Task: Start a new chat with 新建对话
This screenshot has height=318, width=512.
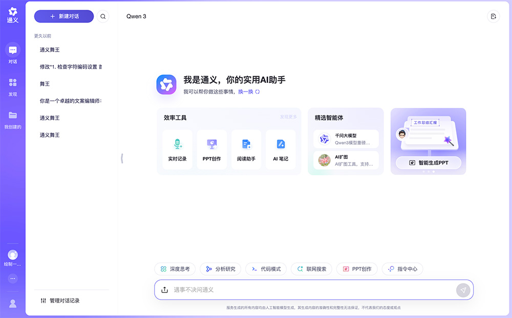Action: click(x=64, y=16)
